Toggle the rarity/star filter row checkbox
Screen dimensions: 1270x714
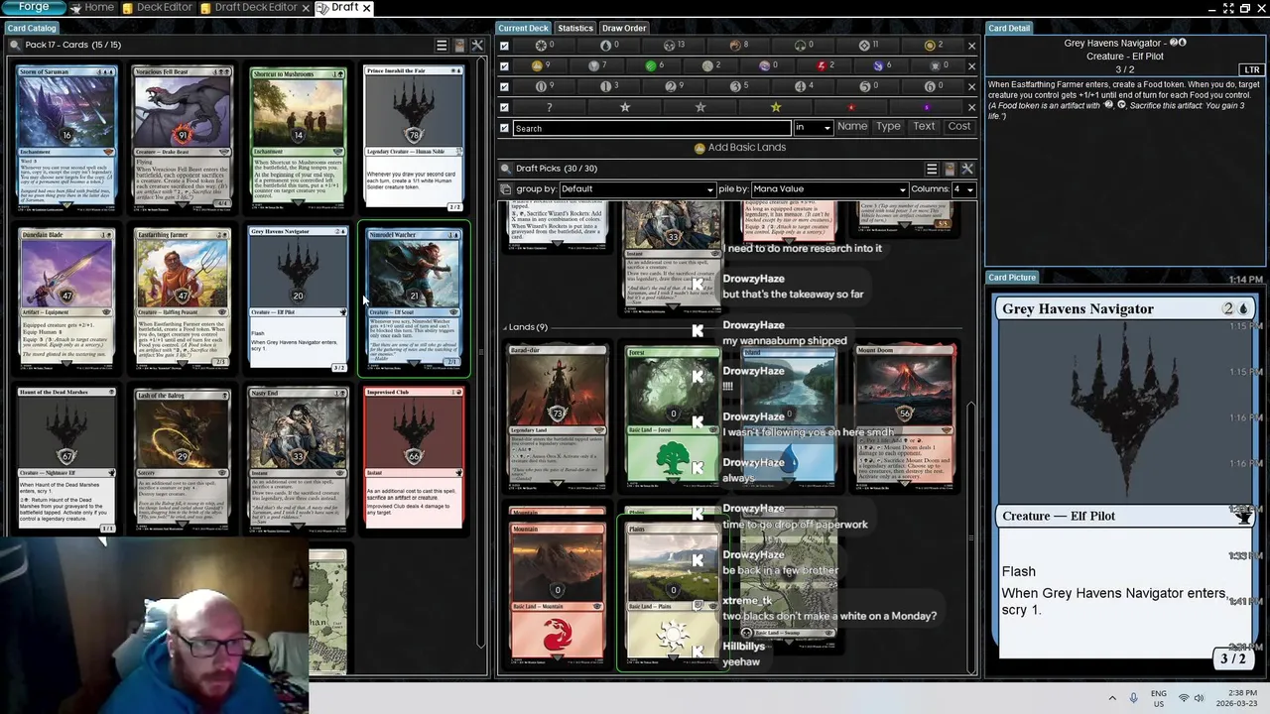504,107
